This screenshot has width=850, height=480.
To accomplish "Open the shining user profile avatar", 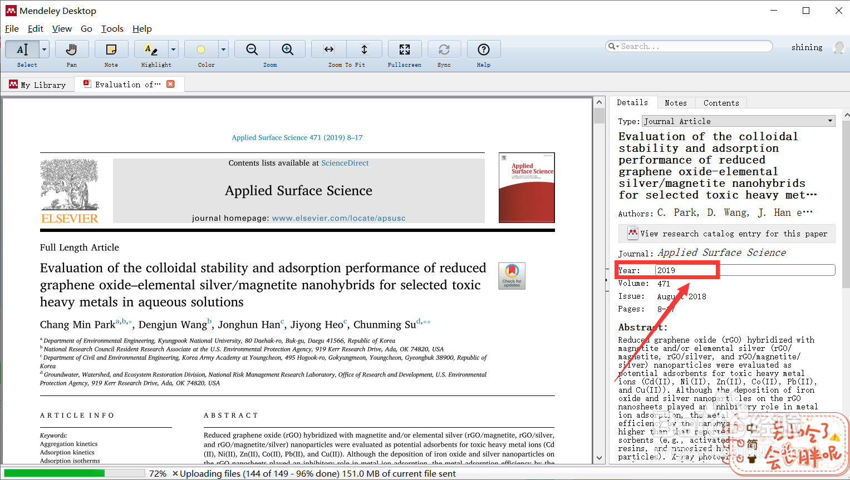I will (838, 47).
